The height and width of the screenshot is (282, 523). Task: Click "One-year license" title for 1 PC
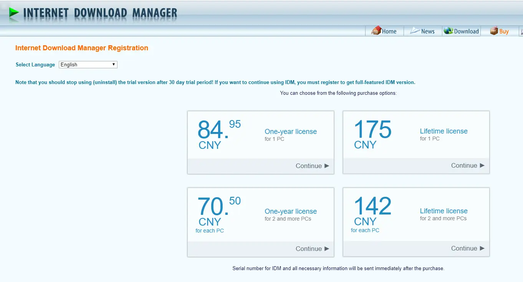(291, 132)
